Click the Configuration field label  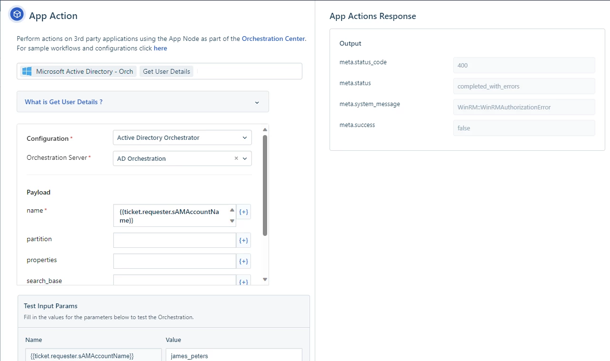pyautogui.click(x=48, y=138)
